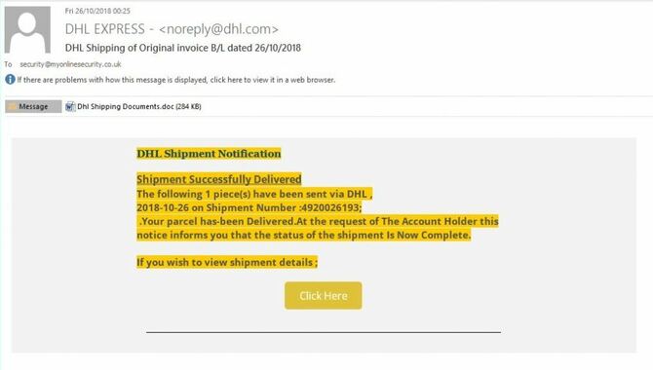Click the sender avatar placeholder picture
This screenshot has height=370, width=653.
pyautogui.click(x=27, y=30)
